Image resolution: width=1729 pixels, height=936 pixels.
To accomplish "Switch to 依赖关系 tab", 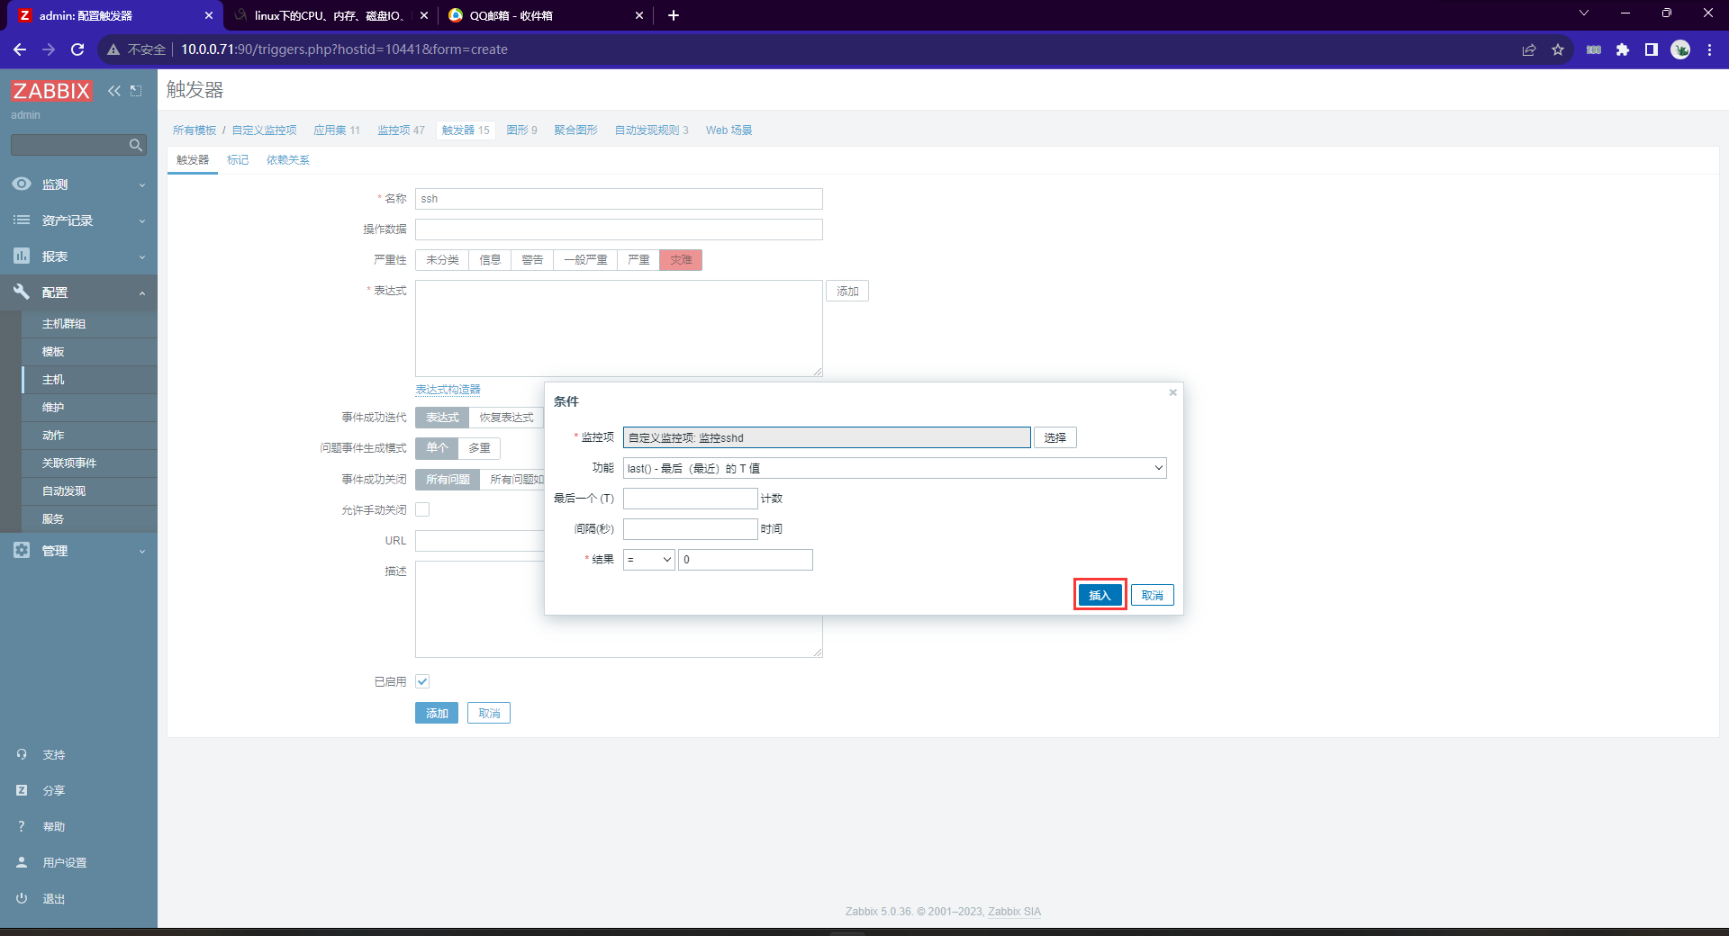I will [287, 160].
